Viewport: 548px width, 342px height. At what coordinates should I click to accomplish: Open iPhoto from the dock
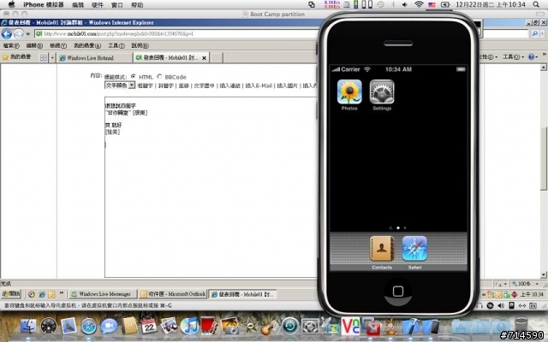[230, 327]
